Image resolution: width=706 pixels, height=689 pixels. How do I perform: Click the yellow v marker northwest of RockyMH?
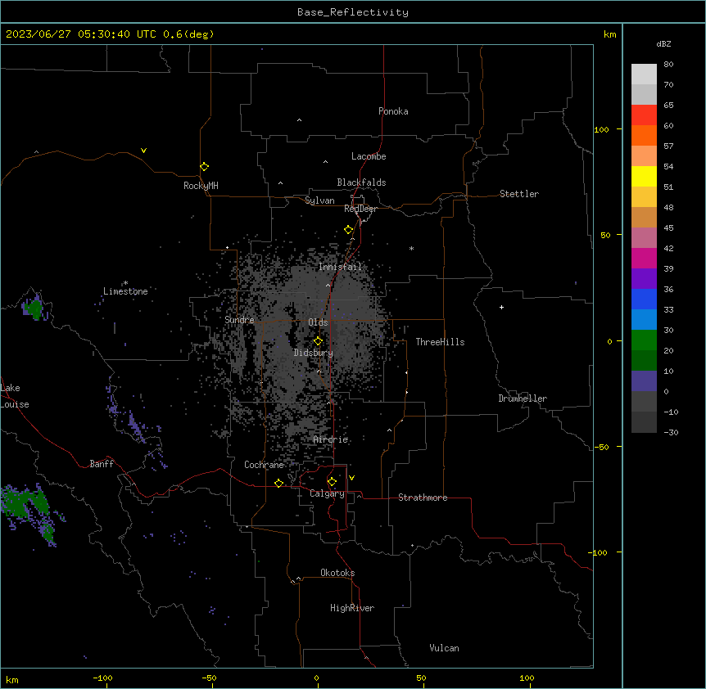point(143,151)
